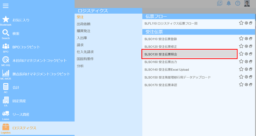Open SLSO160 in new window icon
256x136 pixels.
pos(251,62)
